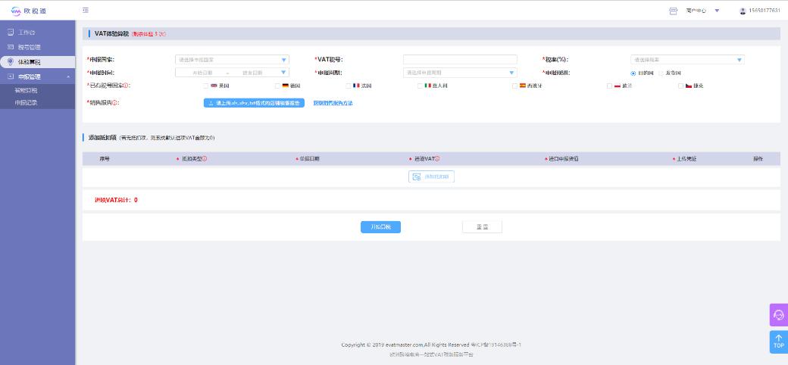Click the 申报管理 sidebar icon

(10, 76)
